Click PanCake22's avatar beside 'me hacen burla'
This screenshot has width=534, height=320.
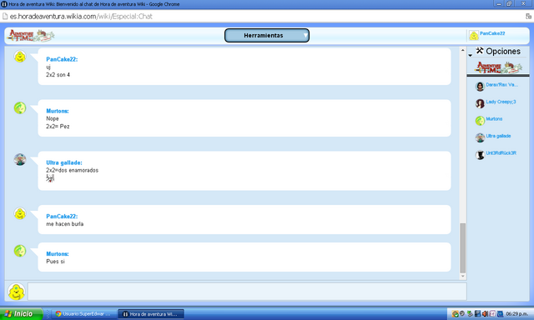click(20, 213)
